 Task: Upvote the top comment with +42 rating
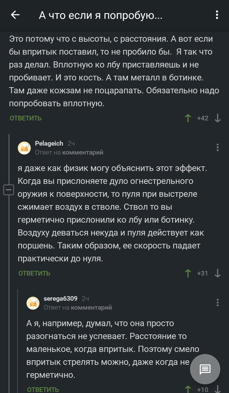pos(188,118)
